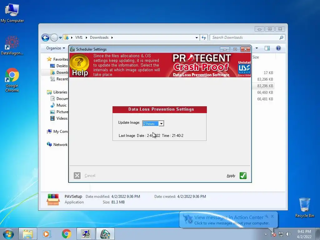This screenshot has height=240, width=320.
Task: Click the Scheduler Settings title bar icon
Action: click(x=72, y=49)
